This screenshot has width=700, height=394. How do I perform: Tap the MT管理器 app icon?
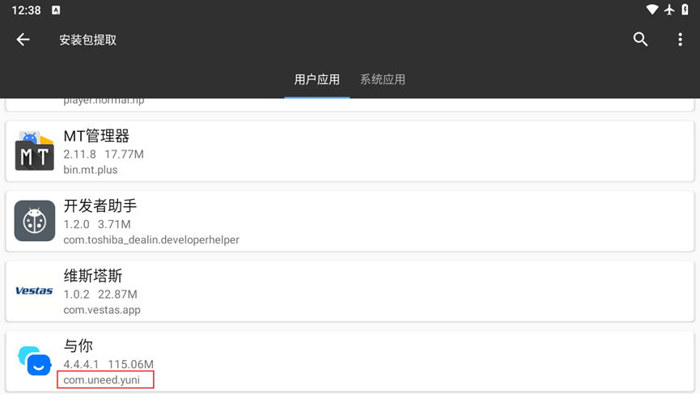(35, 151)
